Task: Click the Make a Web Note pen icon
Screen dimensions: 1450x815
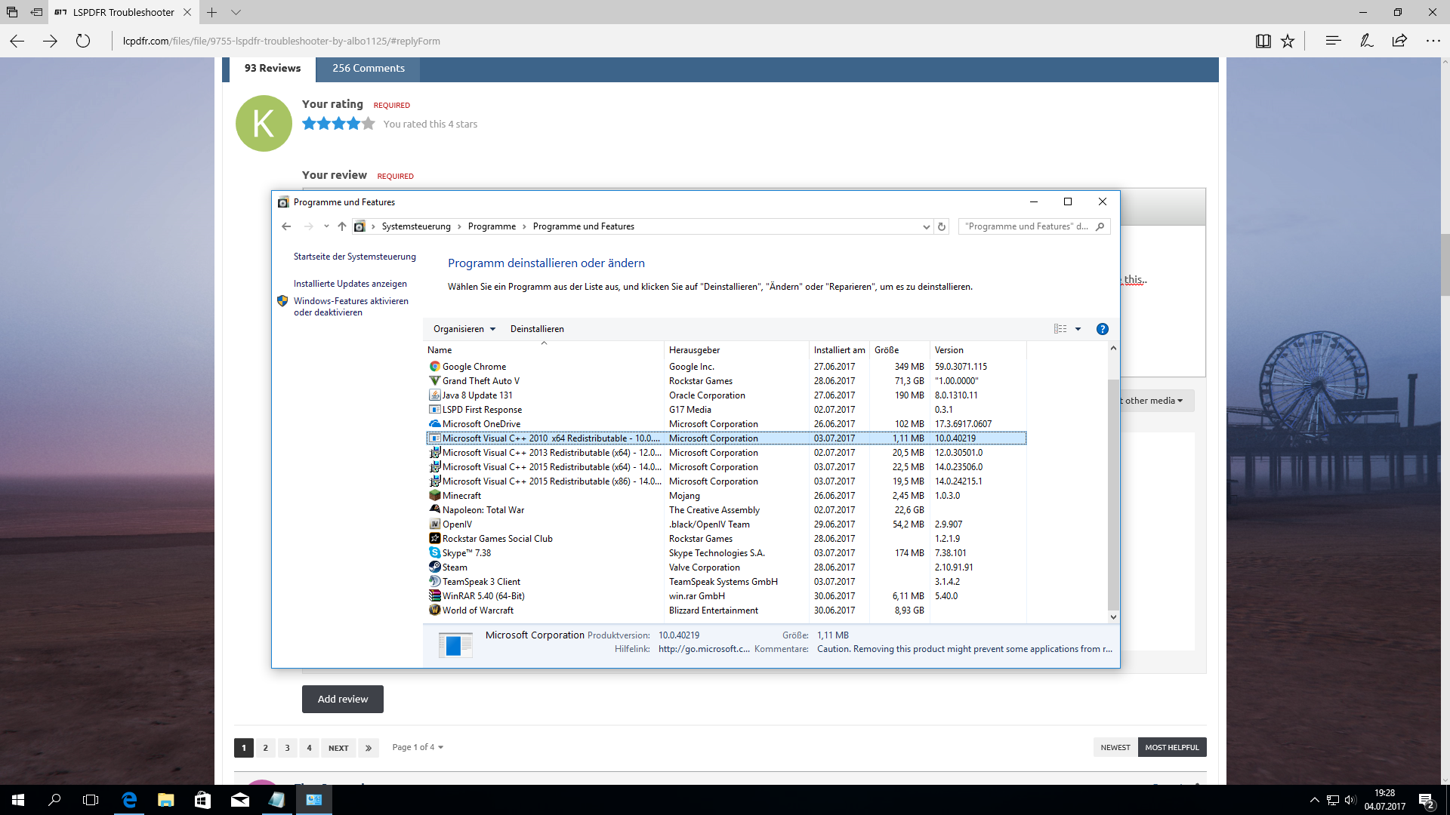Action: click(1366, 41)
